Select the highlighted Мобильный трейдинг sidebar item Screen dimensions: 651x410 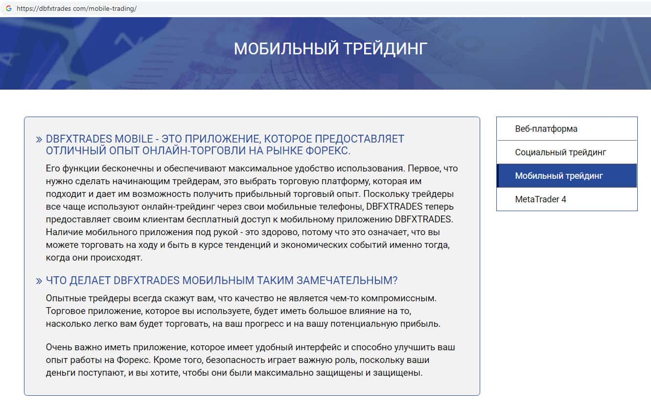tap(567, 176)
